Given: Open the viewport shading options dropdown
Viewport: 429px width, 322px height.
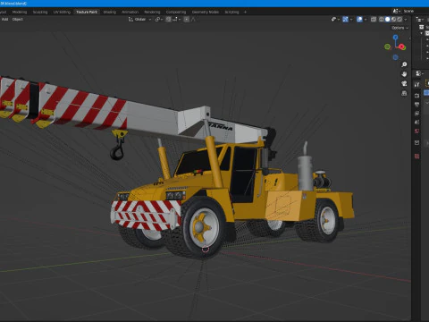Looking at the screenshot, I should coord(406,20).
